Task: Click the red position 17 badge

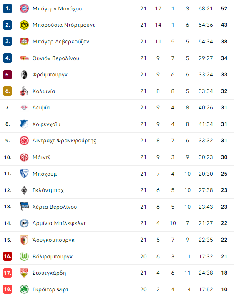Action: tap(8, 273)
